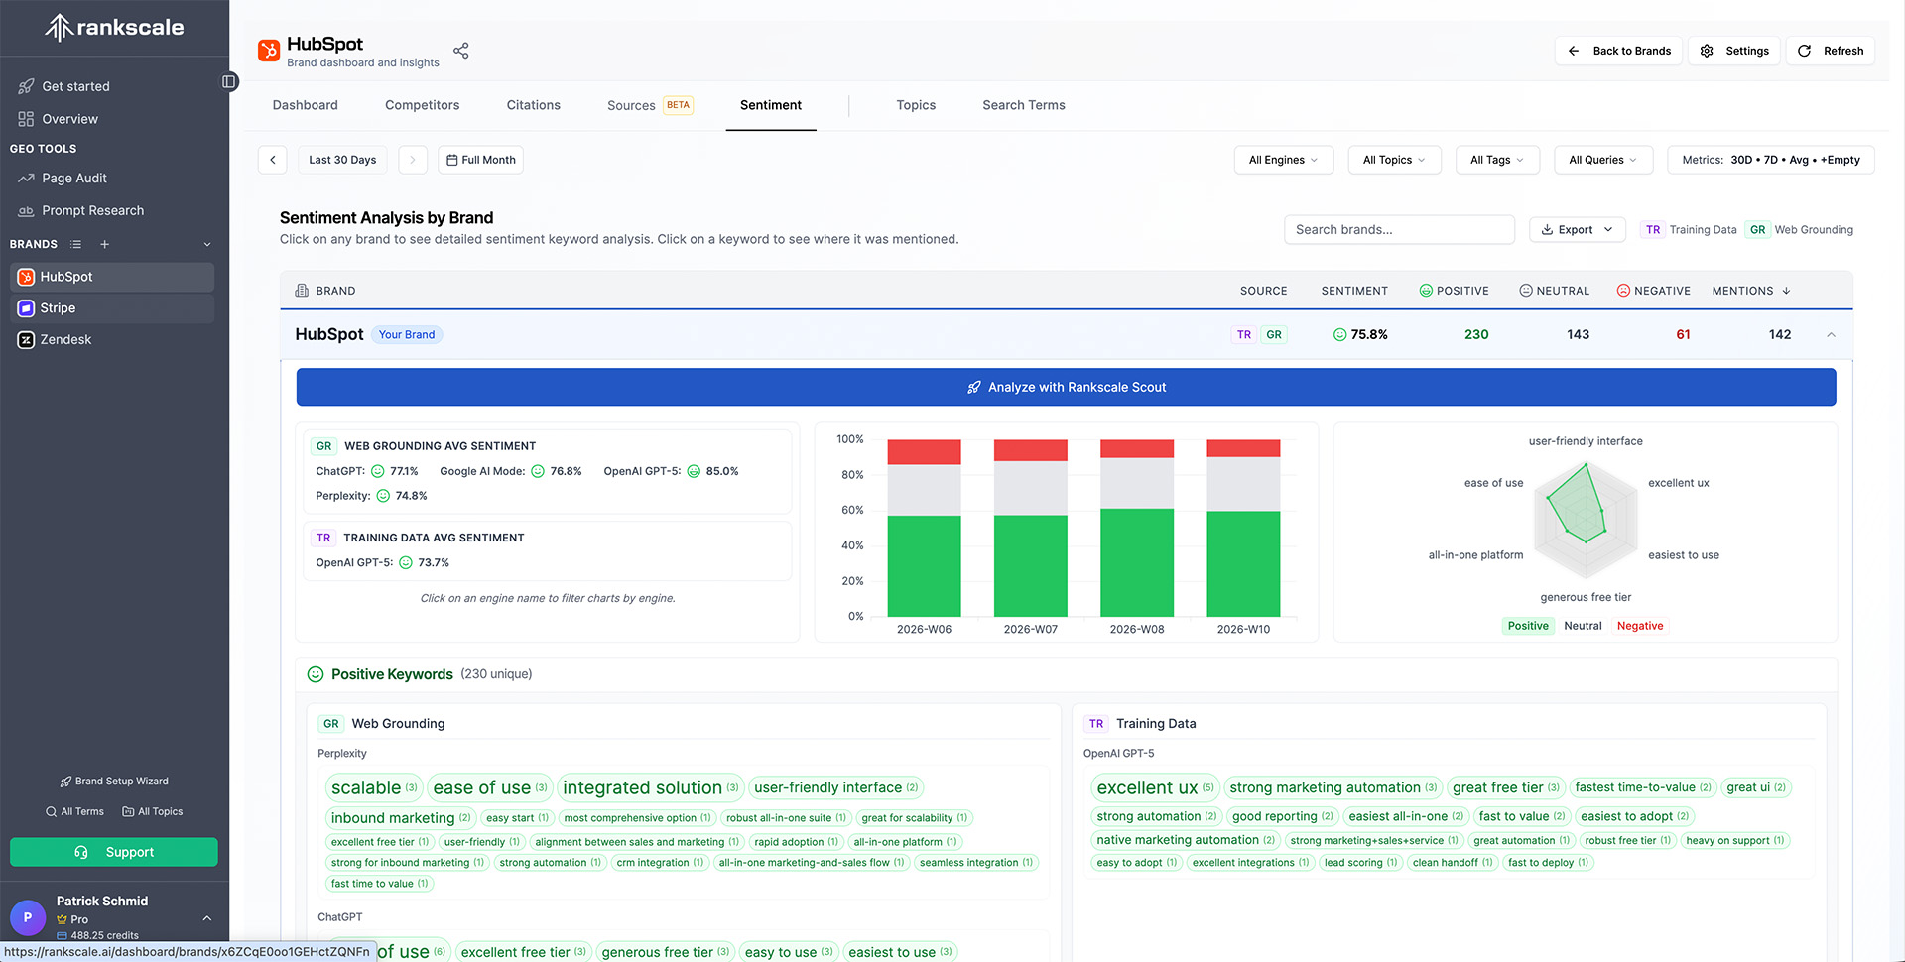Open Settings with the gear icon
The image size is (1905, 962).
point(1733,50)
